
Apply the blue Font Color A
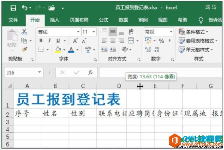[71, 50]
